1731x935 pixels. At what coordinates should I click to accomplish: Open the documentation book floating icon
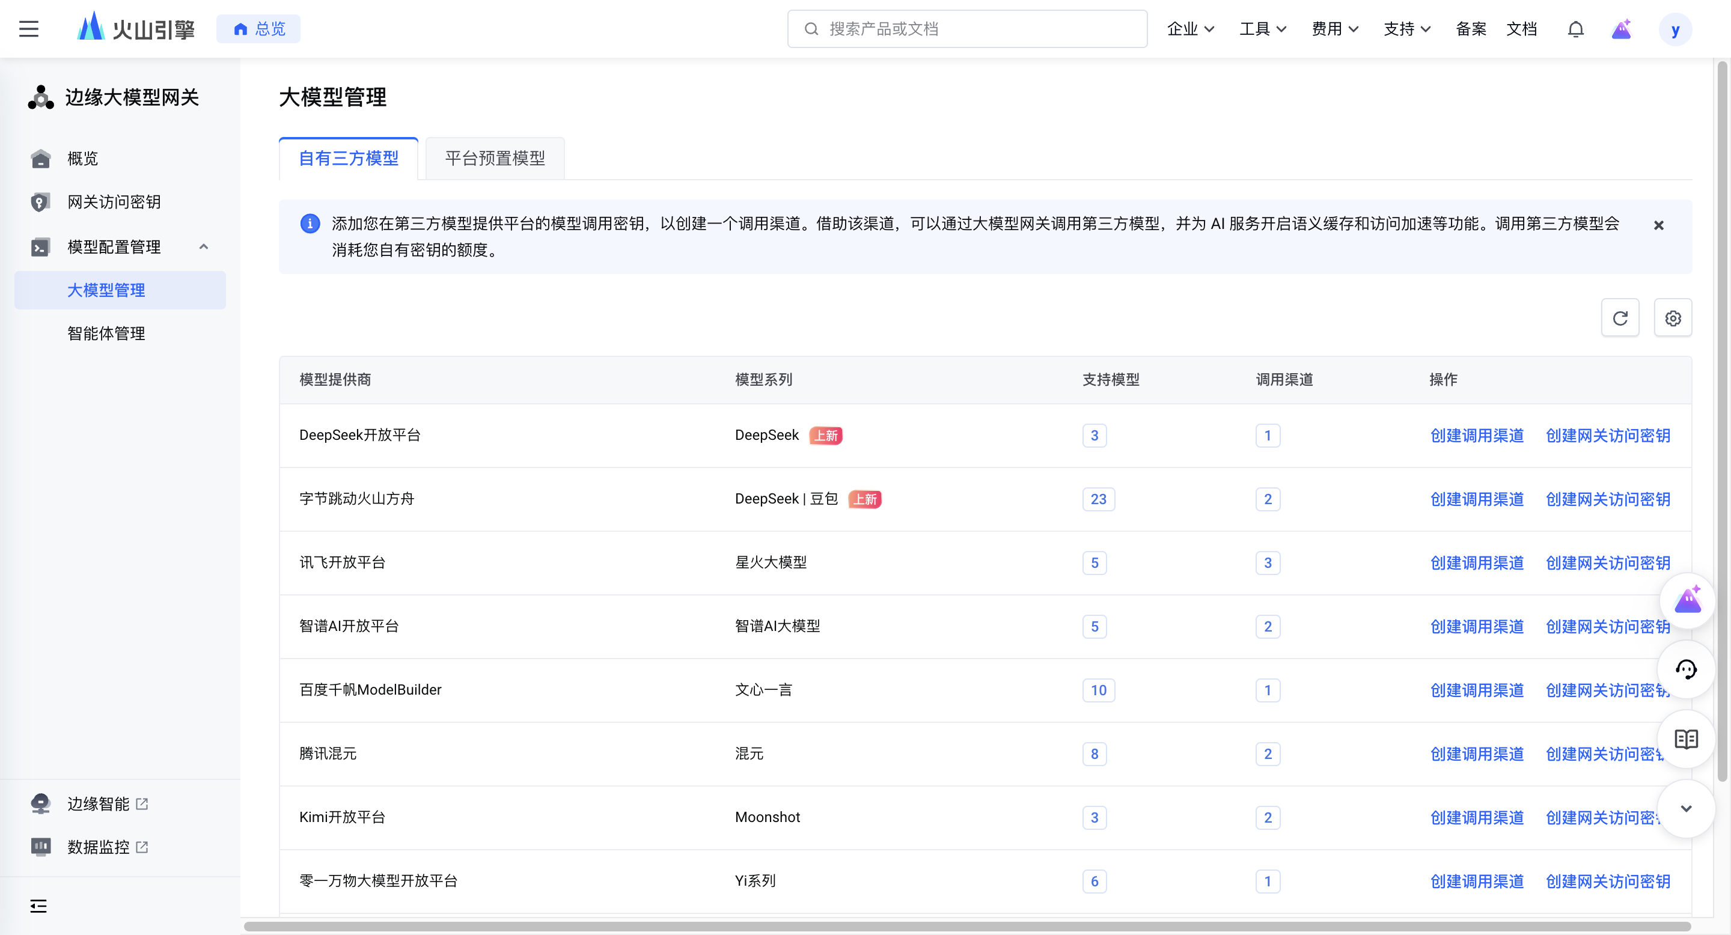point(1685,739)
